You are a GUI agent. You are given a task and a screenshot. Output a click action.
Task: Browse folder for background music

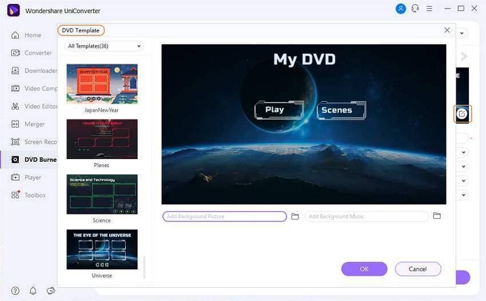[x=437, y=216]
